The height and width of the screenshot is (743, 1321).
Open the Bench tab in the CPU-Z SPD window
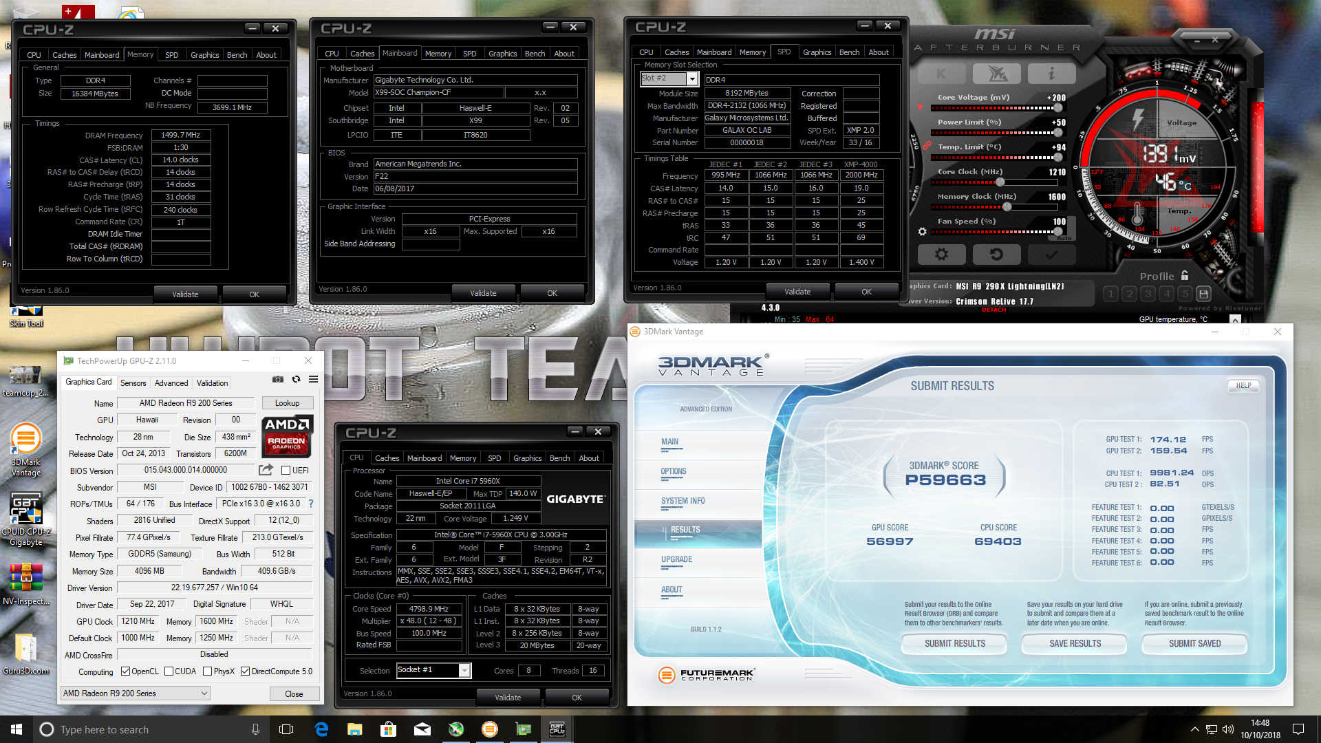tap(849, 52)
